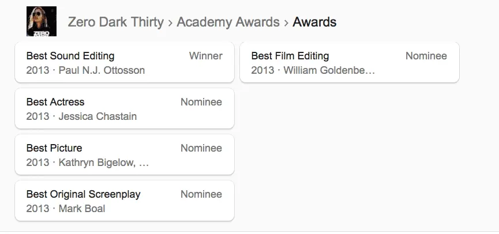Viewport: 499px width, 234px height.
Task: Select the Best Film Editing award title
Action: tap(290, 56)
